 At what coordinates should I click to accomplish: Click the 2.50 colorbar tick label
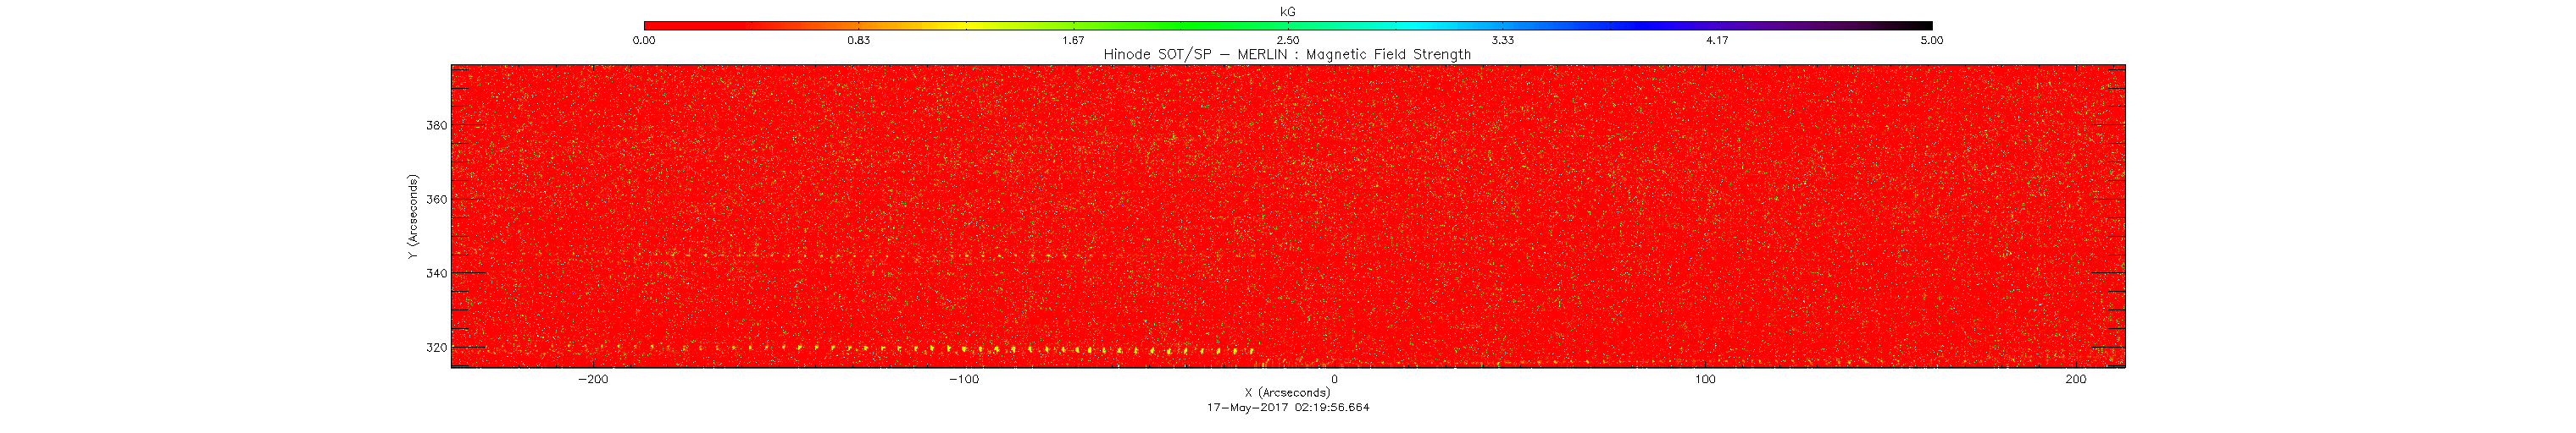[x=1288, y=41]
